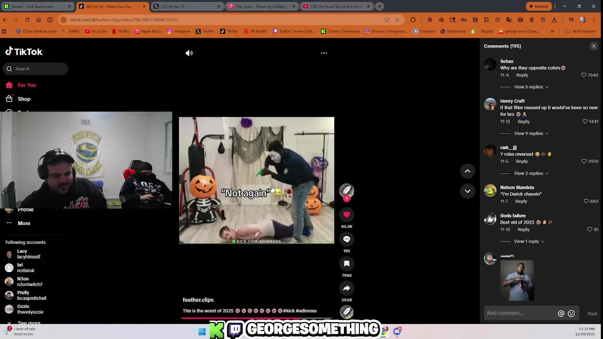Viewport: 603px width, 339px height.
Task: Expand View 5 replies under Sebas
Action: [x=531, y=87]
